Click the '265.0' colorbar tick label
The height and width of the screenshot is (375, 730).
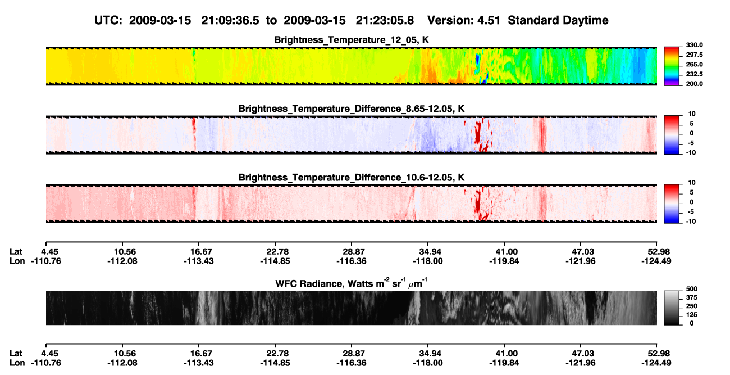695,65
